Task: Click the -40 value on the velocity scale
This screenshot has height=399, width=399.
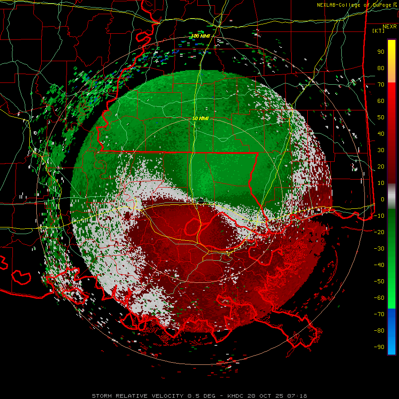Action: pyautogui.click(x=379, y=265)
